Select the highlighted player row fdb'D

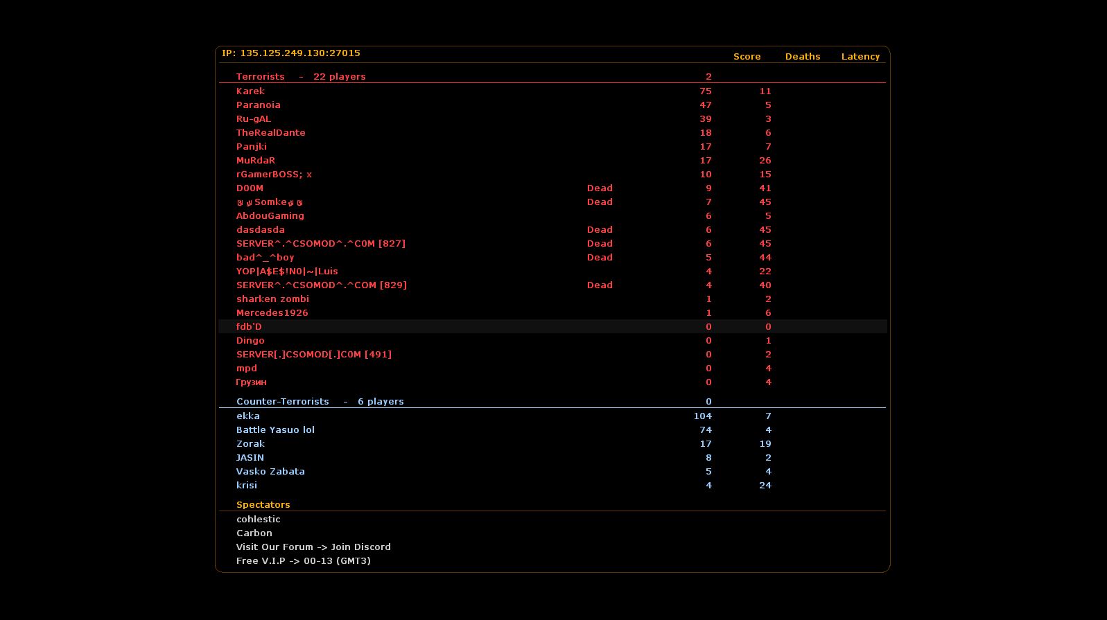pyautogui.click(x=249, y=327)
